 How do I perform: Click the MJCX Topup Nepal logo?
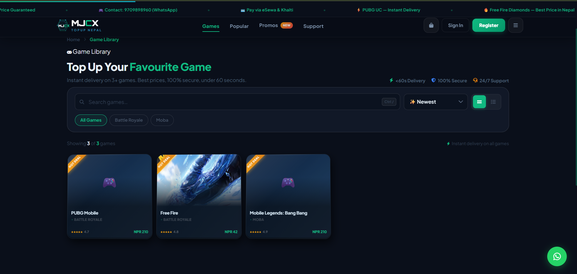(79, 26)
